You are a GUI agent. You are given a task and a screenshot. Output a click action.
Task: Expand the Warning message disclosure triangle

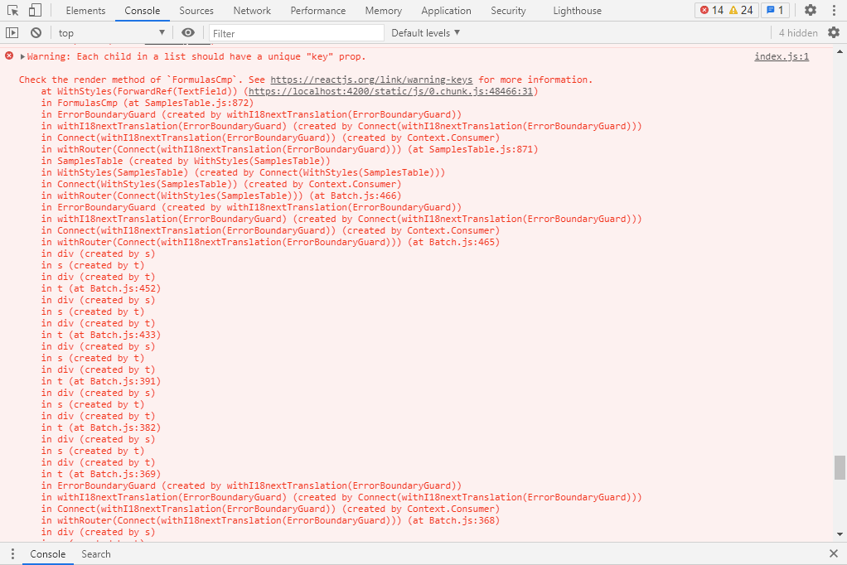(x=23, y=57)
